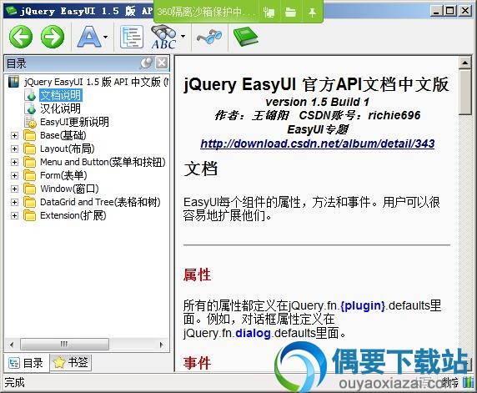Image resolution: width=477 pixels, height=393 pixels.
Task: Expand the Menu and Button folder
Action: (x=14, y=162)
